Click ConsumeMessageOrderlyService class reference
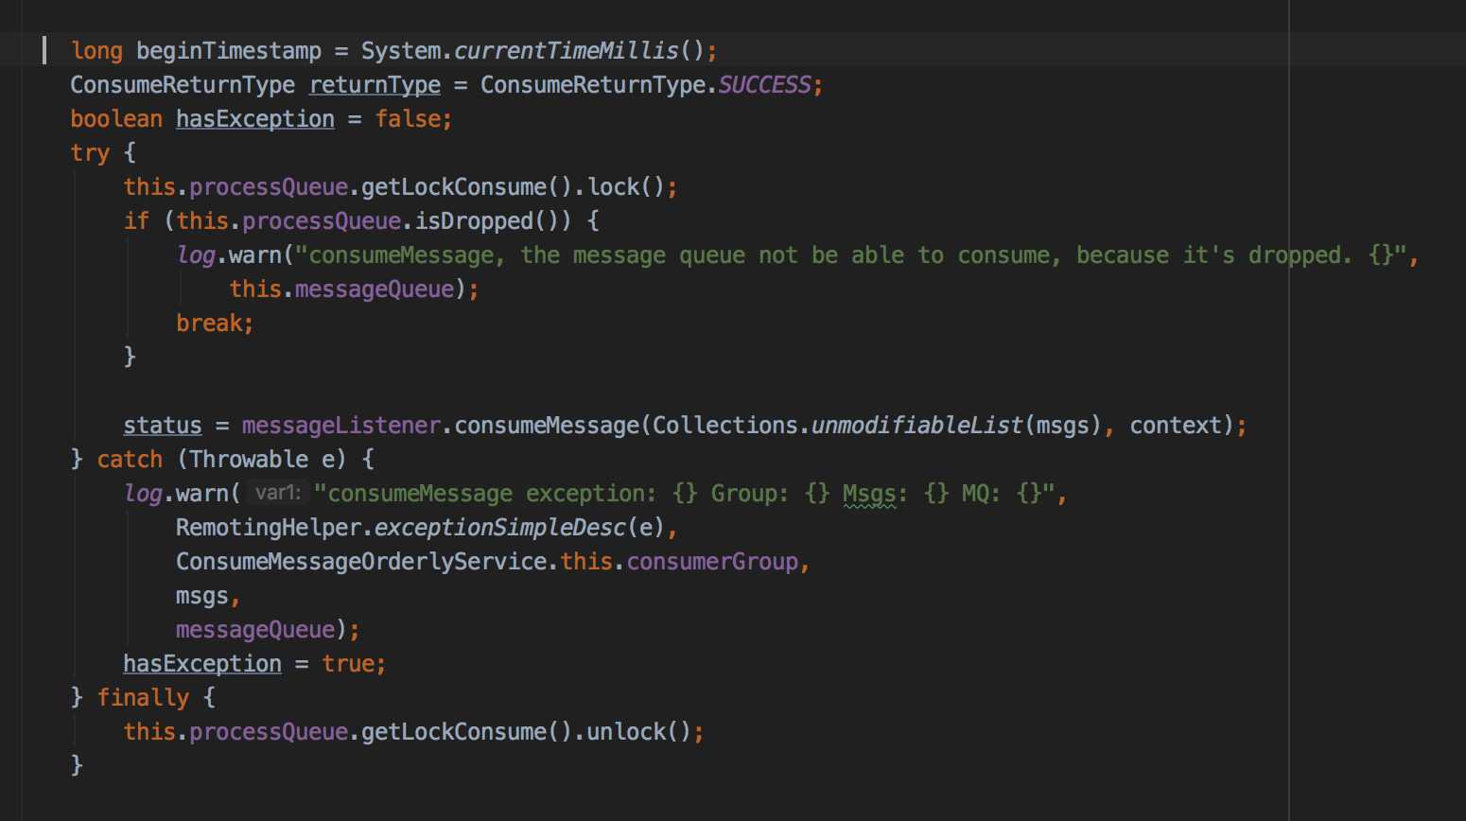This screenshot has width=1466, height=821. point(361,562)
